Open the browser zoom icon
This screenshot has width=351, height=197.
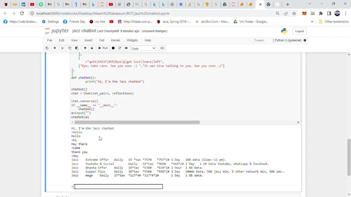[278, 13]
